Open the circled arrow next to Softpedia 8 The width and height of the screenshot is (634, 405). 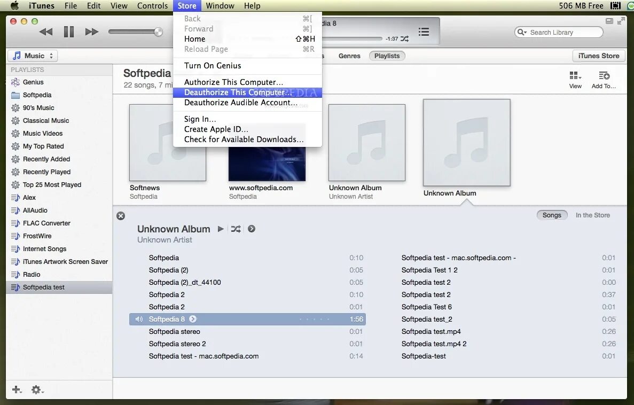coord(193,318)
